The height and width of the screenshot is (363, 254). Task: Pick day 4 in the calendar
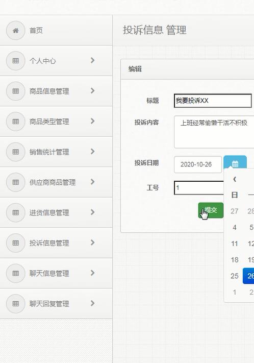coord(234,227)
